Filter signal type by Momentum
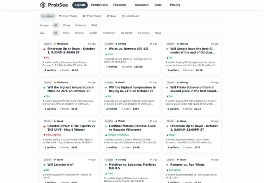The width and height of the screenshot is (264, 183). [109, 33]
